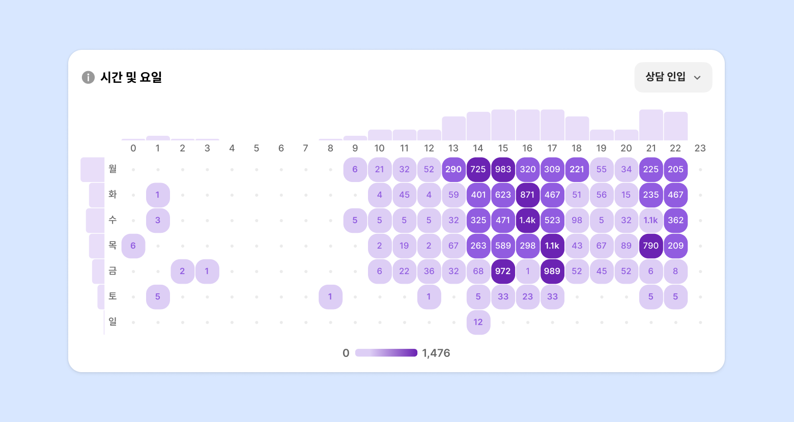Image resolution: width=794 pixels, height=422 pixels.
Task: Click the 871 cell on 화 row
Action: (527, 195)
